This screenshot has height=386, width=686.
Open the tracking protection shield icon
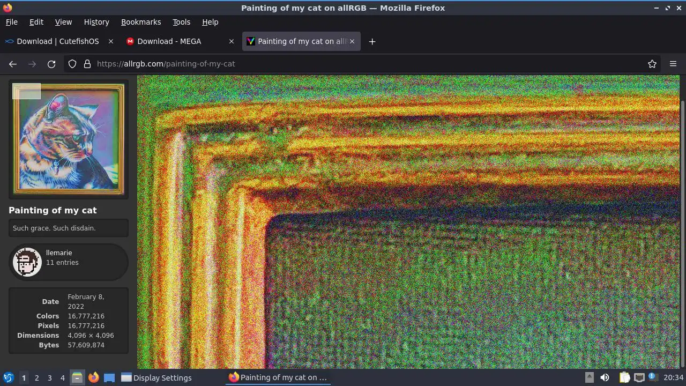click(72, 64)
